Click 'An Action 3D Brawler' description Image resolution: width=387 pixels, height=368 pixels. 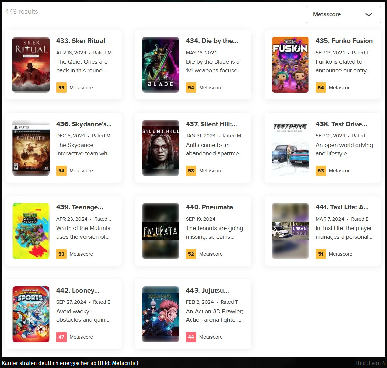point(215,316)
